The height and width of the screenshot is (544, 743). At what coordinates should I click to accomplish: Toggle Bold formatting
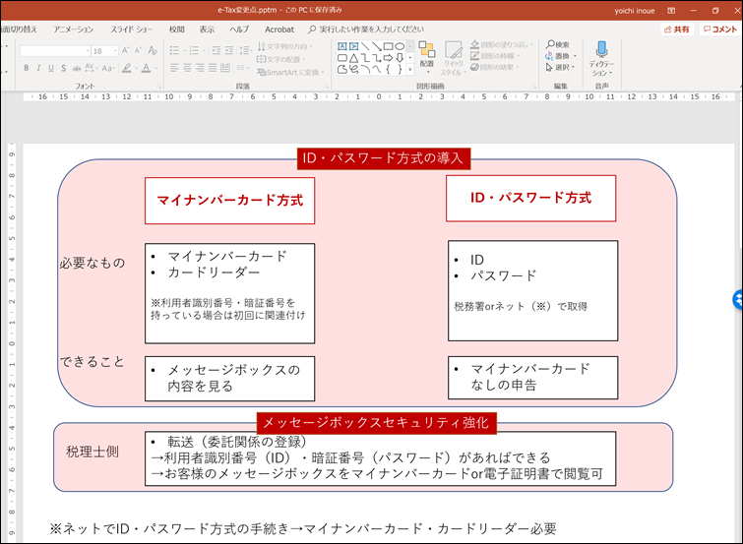point(26,68)
